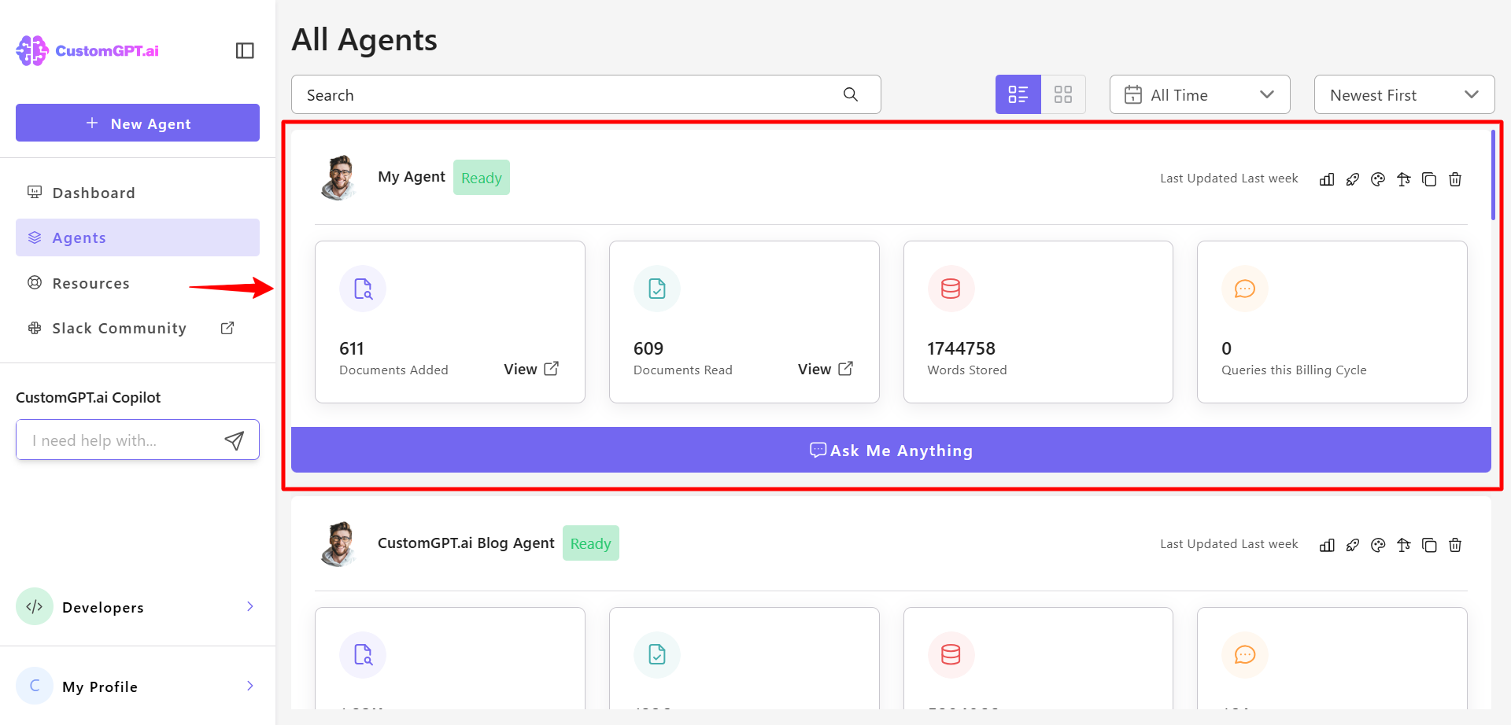The width and height of the screenshot is (1511, 725).
Task: Open Newest First sort dropdown
Action: click(1405, 94)
